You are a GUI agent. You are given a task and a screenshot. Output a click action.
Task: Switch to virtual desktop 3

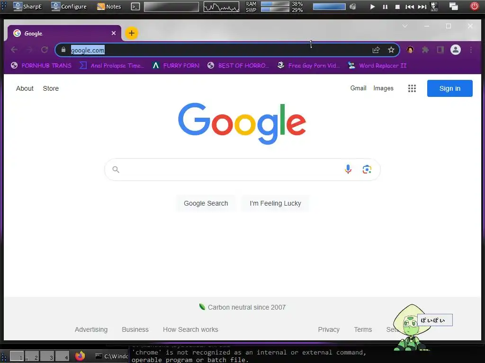(47, 356)
